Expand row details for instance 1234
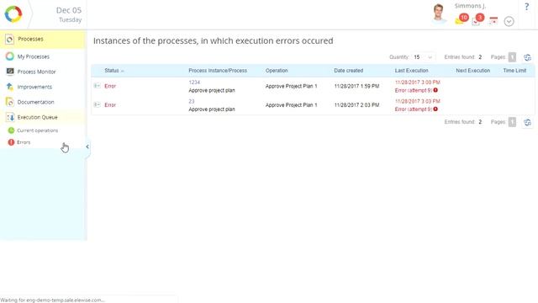This screenshot has height=303, width=538. click(98, 86)
